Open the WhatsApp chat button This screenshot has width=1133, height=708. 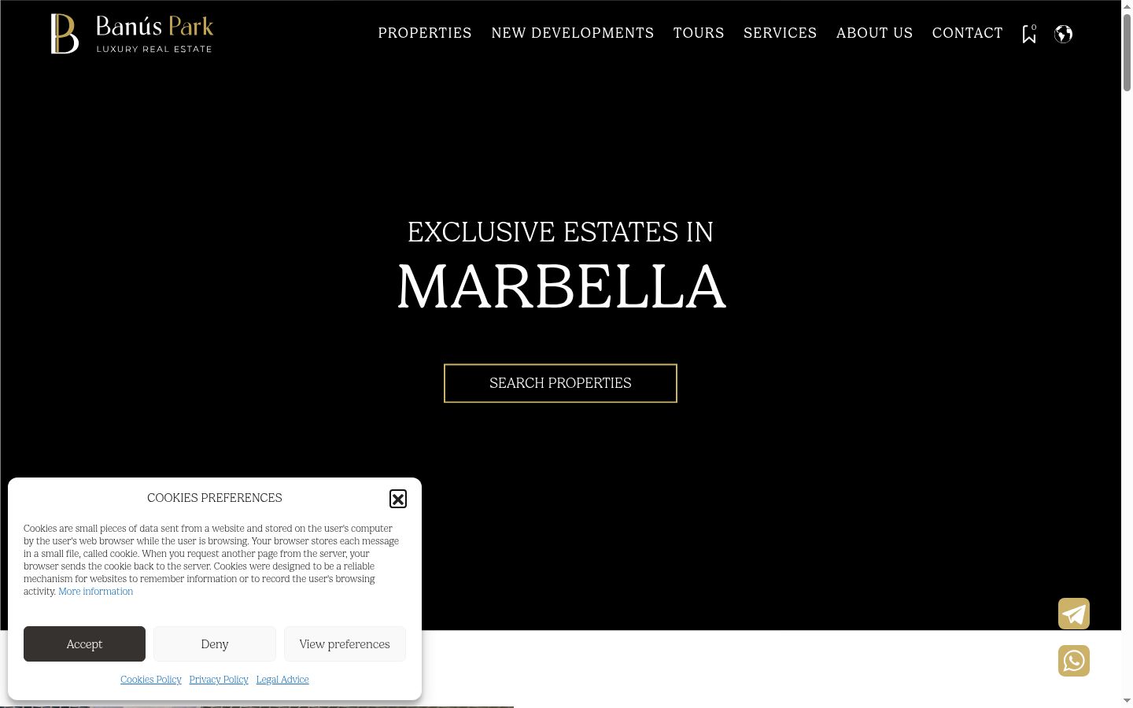pyautogui.click(x=1074, y=661)
